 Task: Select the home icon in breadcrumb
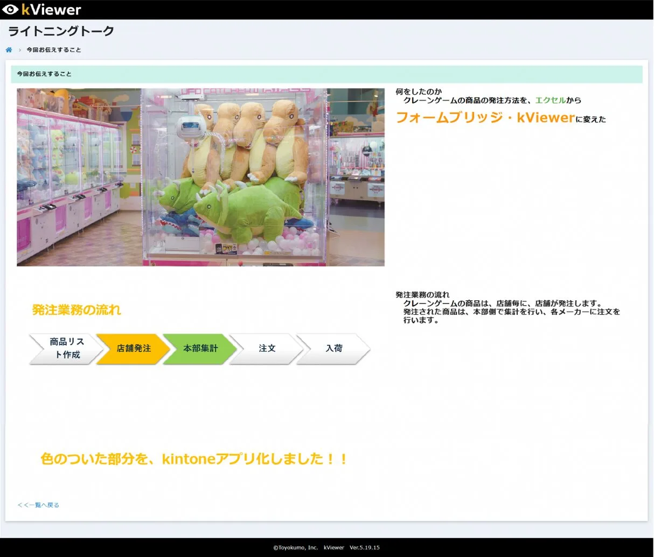tap(9, 50)
